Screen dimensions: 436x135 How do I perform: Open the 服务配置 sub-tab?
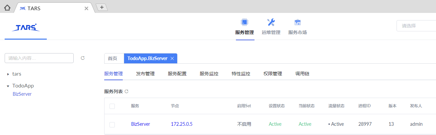coord(177,74)
